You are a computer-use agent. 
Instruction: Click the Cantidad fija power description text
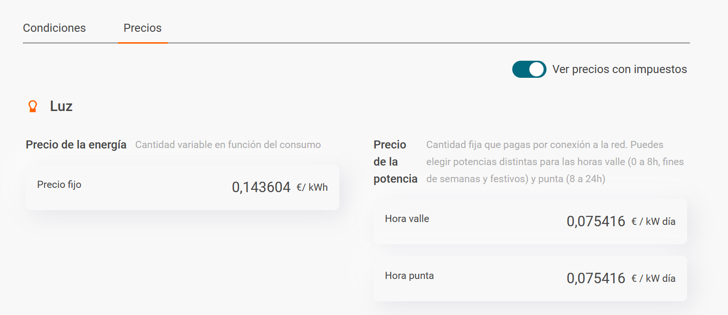555,162
